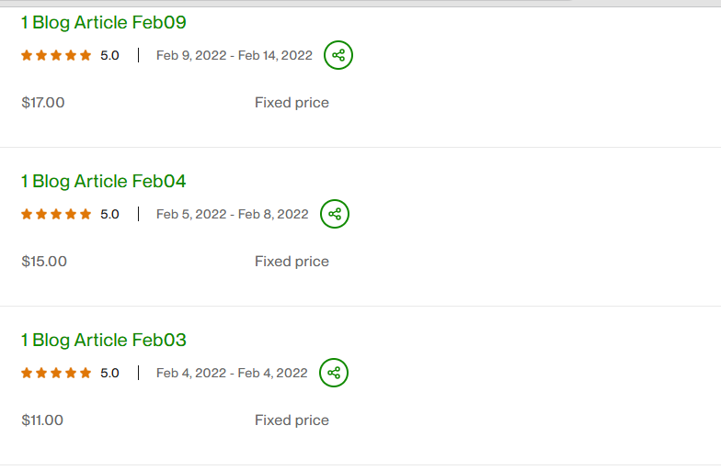
Task: Select the Feb 9, 2022 - Feb 14, 2022 date range
Action: (234, 55)
